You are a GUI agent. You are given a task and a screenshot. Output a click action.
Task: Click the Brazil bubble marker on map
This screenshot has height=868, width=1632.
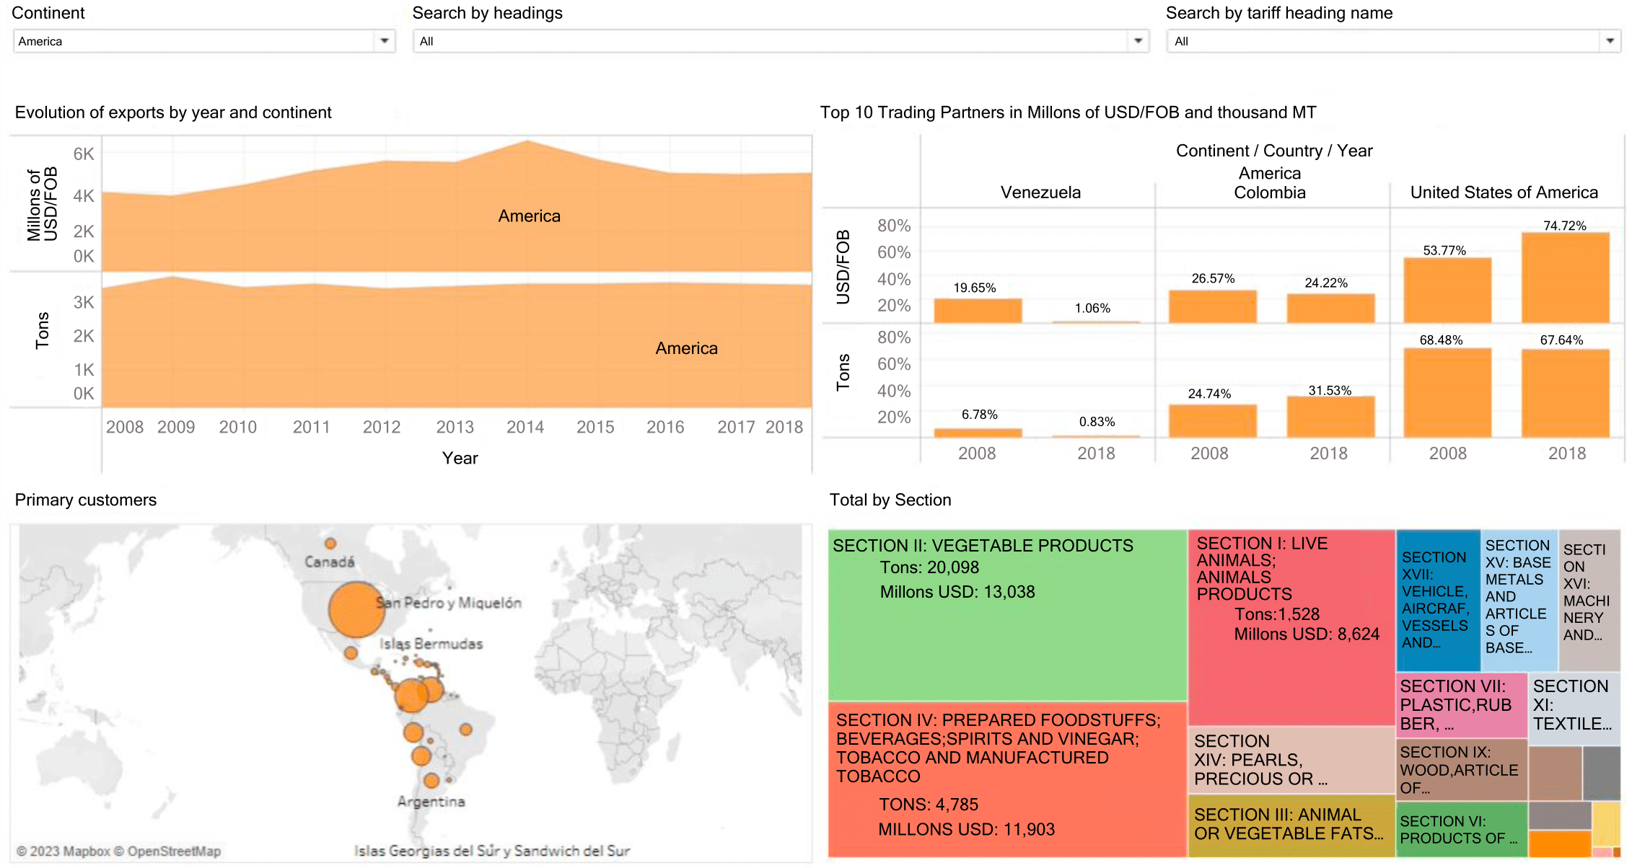(x=466, y=730)
